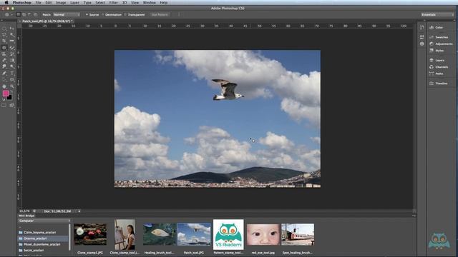This screenshot has width=458, height=257.
Task: Open the Timeline panel
Action: 439,84
